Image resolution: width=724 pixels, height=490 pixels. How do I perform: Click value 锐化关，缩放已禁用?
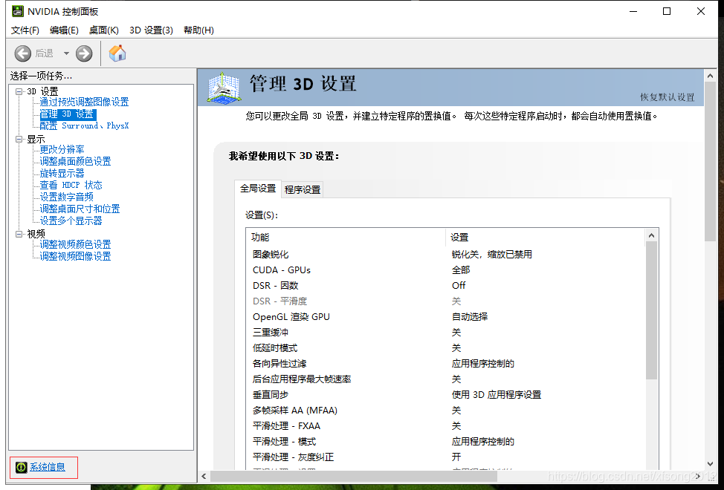click(492, 254)
